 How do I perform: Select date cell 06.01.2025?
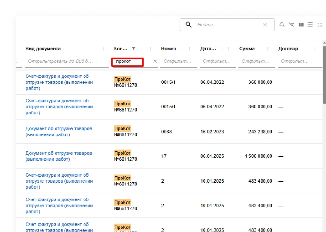click(x=212, y=156)
